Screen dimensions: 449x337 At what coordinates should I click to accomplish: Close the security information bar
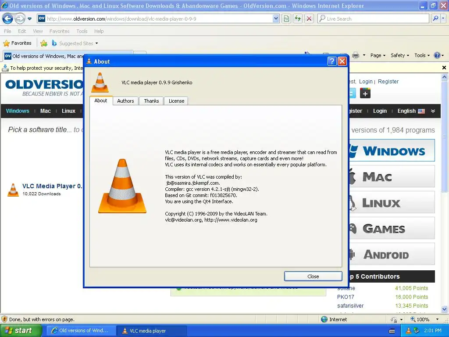[x=444, y=68]
